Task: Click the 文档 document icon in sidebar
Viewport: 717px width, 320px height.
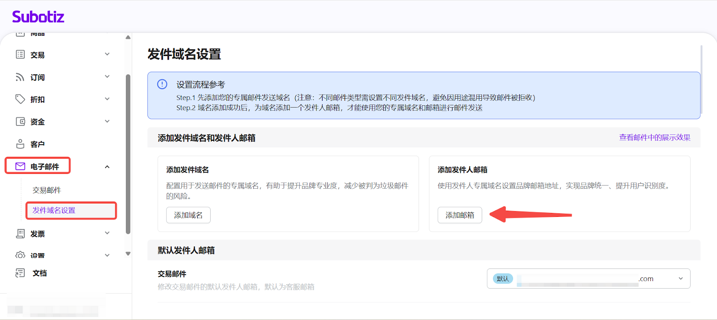Action: (20, 273)
